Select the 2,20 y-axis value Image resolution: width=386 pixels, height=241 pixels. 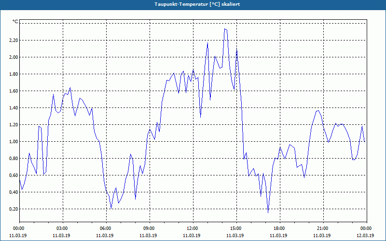[x=14, y=40]
